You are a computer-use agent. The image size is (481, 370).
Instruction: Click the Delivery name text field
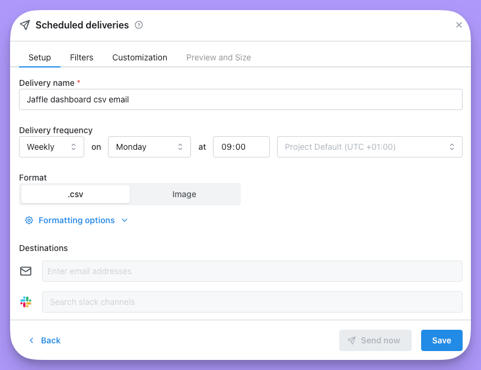pos(241,99)
